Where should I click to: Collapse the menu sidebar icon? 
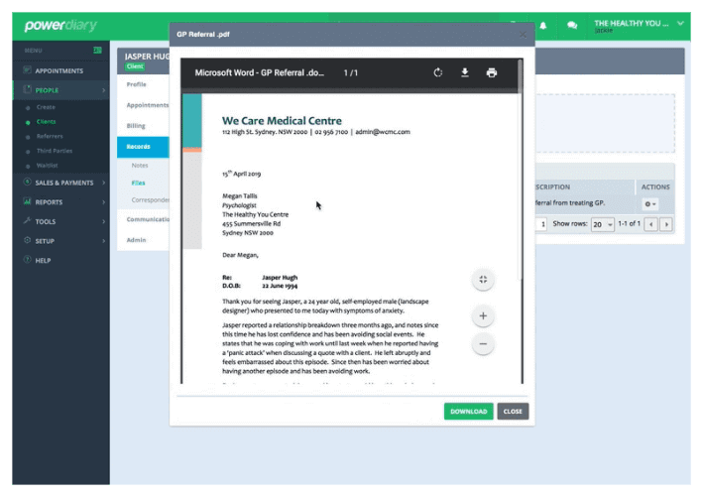coord(97,51)
